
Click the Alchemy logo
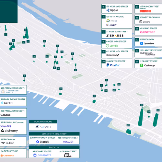tap(9, 131)
